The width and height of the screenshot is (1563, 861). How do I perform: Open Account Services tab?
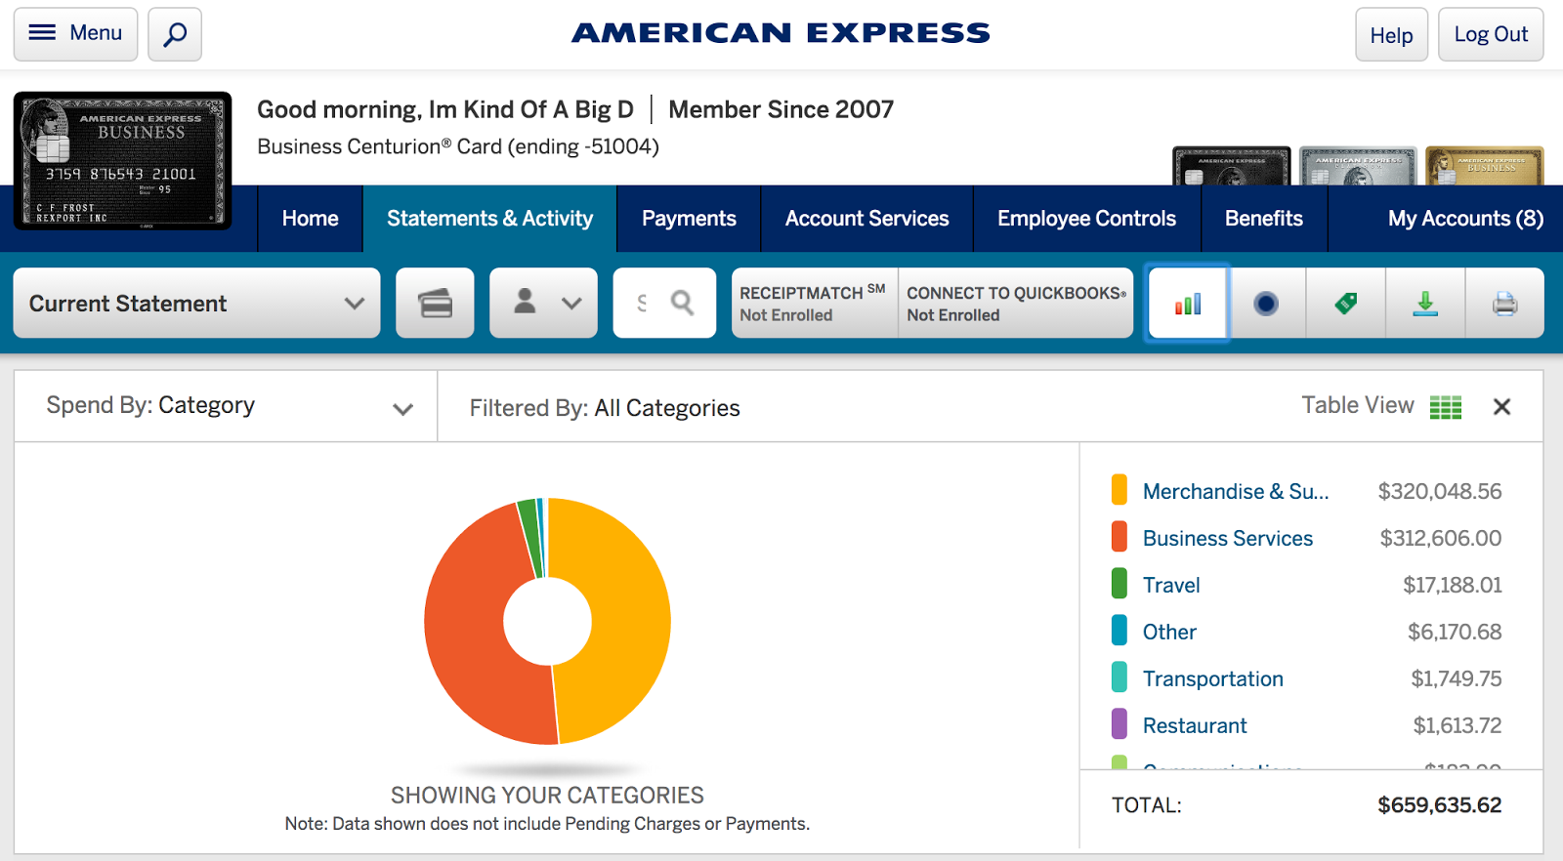pos(866,219)
